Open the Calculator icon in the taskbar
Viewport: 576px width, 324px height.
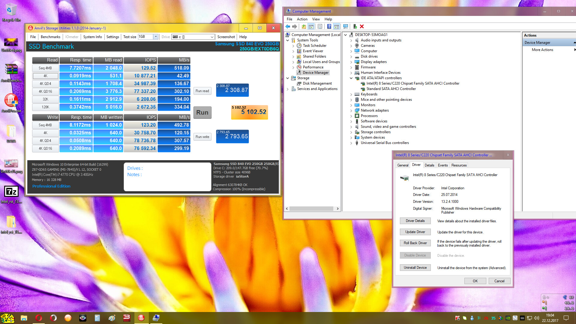[97, 318]
